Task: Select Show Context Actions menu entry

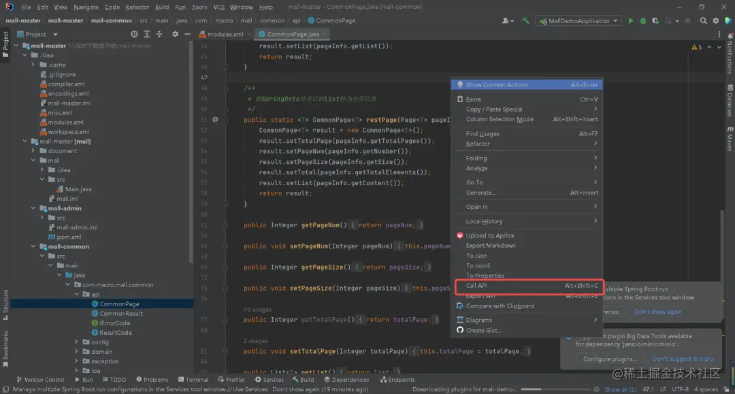Action: [x=497, y=85]
